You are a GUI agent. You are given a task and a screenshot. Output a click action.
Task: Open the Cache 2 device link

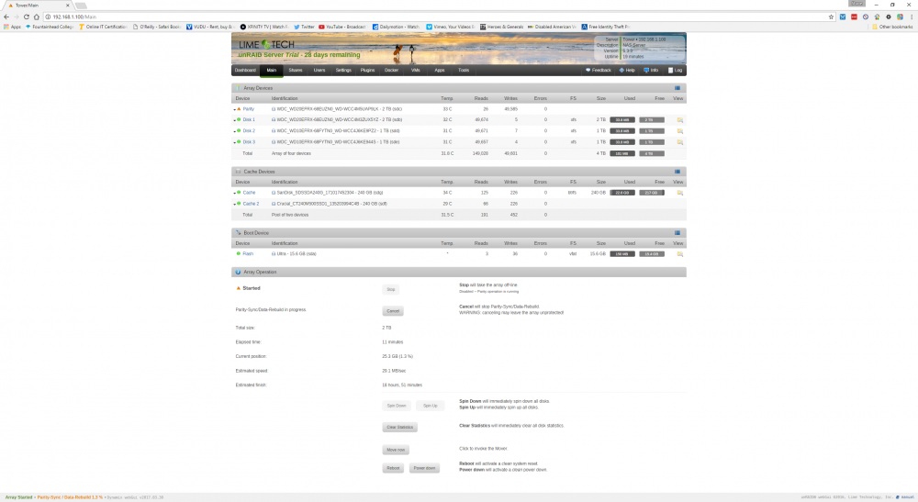pos(252,204)
